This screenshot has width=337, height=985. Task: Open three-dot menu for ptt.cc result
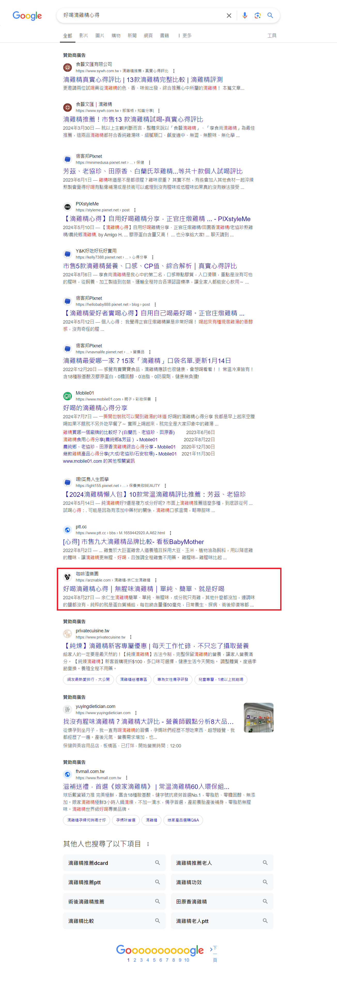170,533
